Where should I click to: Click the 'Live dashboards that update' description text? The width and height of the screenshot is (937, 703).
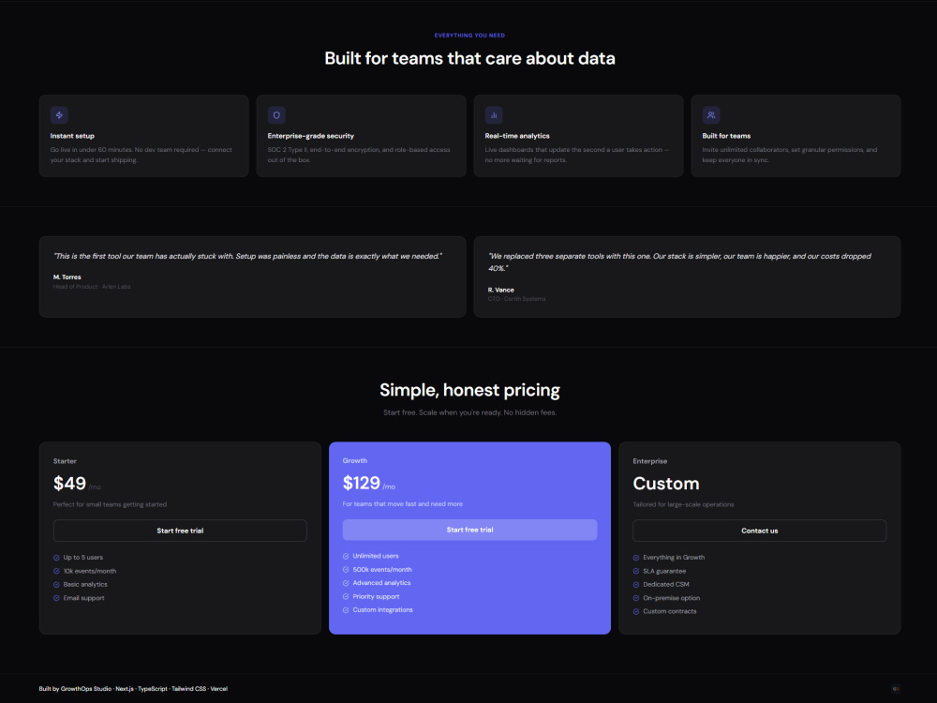tap(576, 155)
